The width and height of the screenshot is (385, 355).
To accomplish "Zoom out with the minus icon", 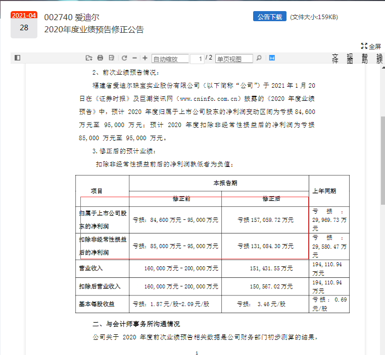I will pyautogui.click(x=134, y=58).
